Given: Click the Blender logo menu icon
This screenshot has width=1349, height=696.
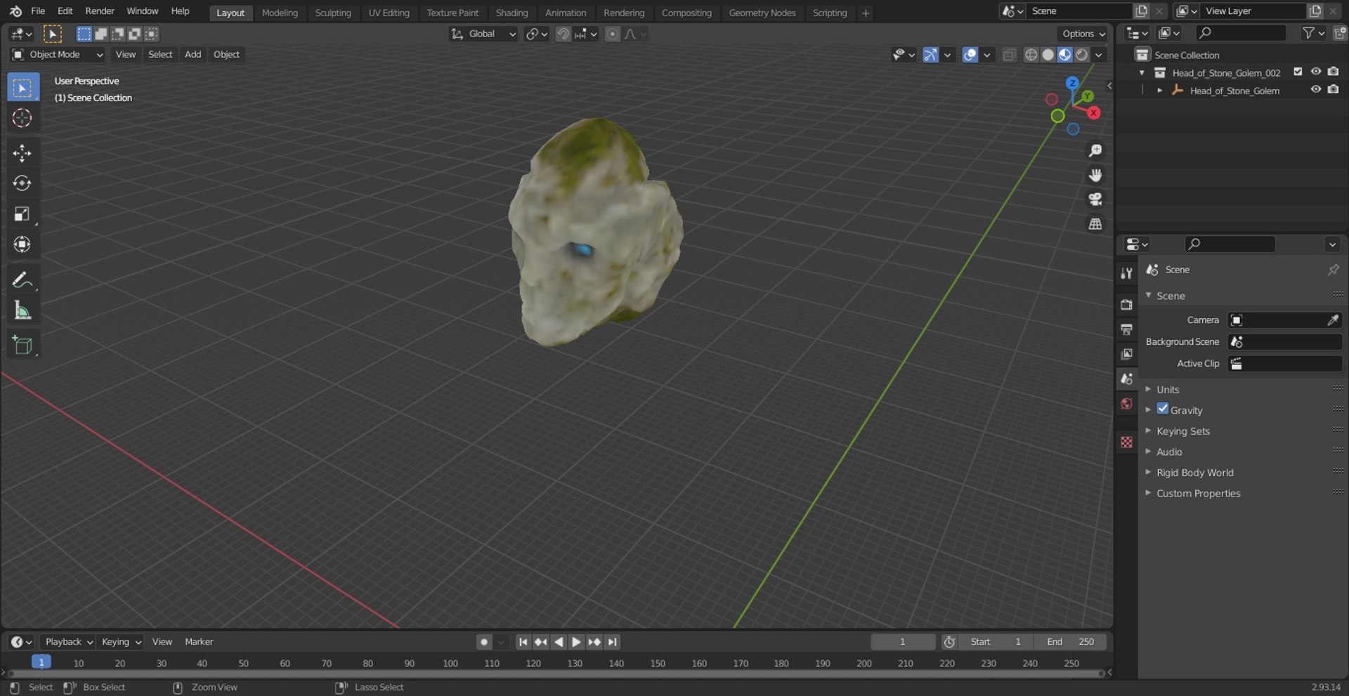Looking at the screenshot, I should pyautogui.click(x=15, y=11).
